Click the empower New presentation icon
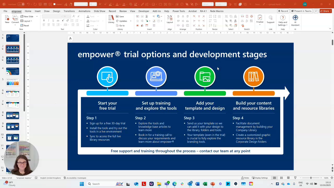Viewport: 334px width, 188px height. (x=7, y=19)
